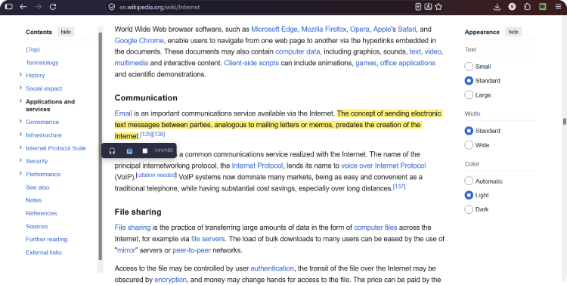
Task: Go to Further reading in contents
Action: point(47,239)
